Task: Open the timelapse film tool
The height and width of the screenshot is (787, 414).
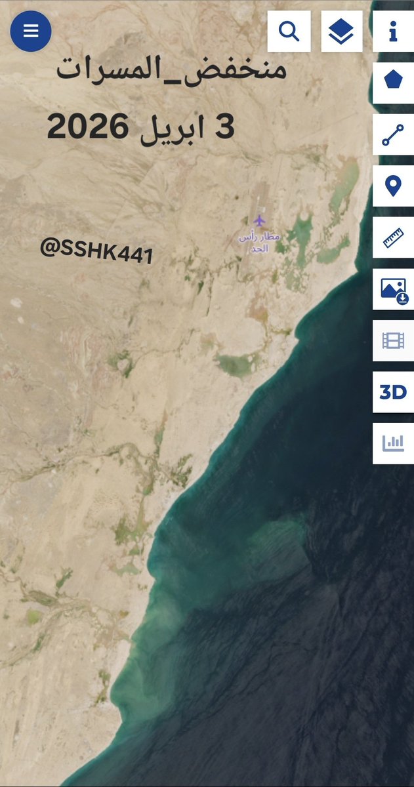Action: click(x=393, y=340)
